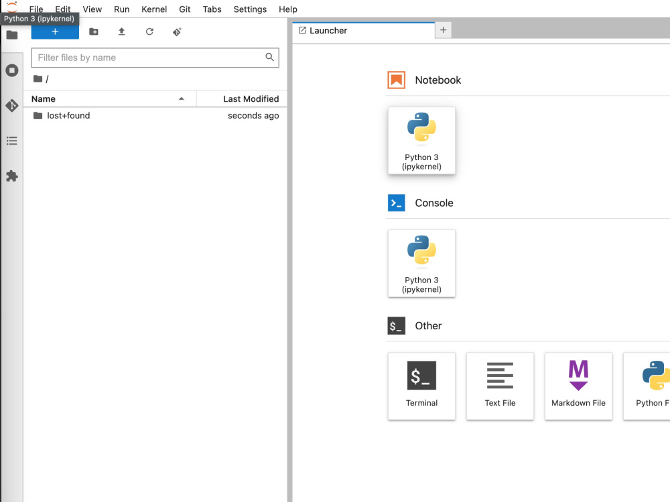Open a new Terminal

pyautogui.click(x=421, y=386)
